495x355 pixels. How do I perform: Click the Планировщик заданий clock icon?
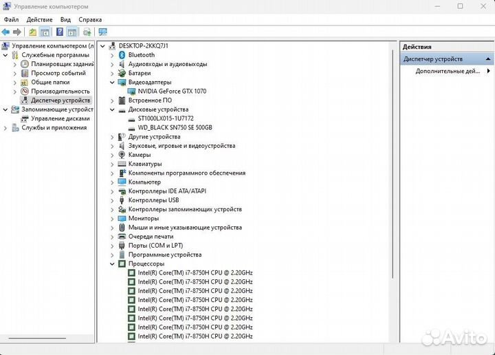pyautogui.click(x=25, y=64)
